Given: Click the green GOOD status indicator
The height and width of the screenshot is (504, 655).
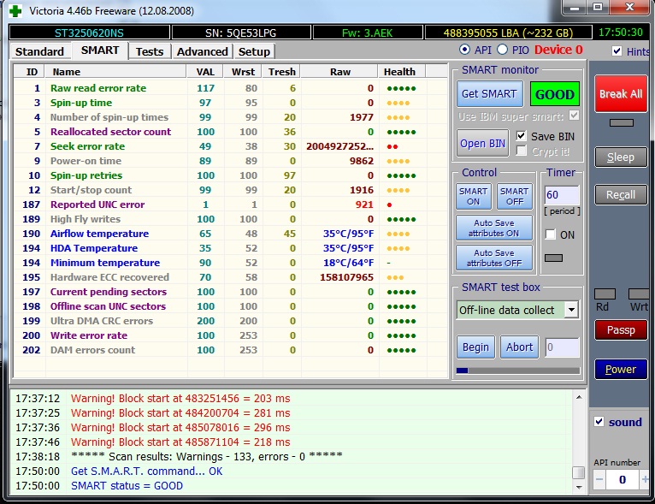Looking at the screenshot, I should pyautogui.click(x=554, y=94).
